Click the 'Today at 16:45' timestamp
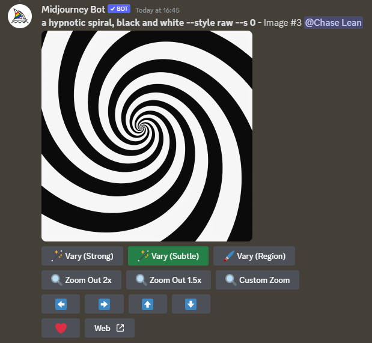Screen dimensions: 372x343 [157, 10]
